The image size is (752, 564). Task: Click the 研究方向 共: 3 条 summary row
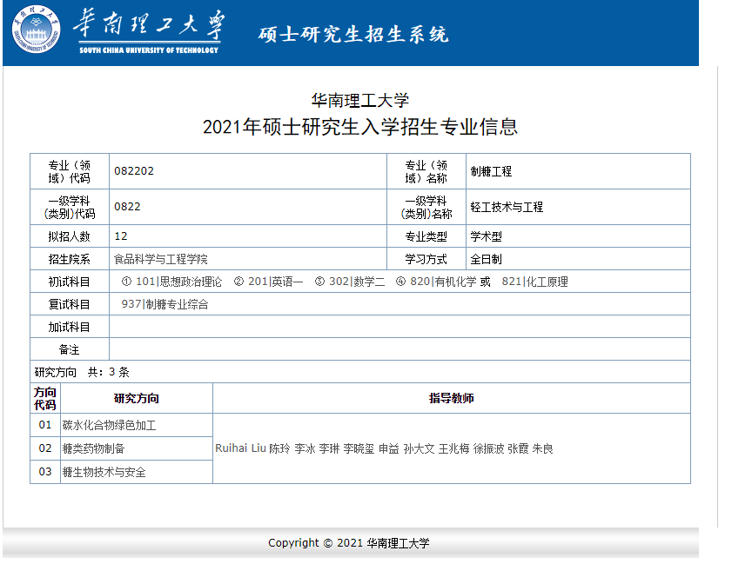coord(360,372)
